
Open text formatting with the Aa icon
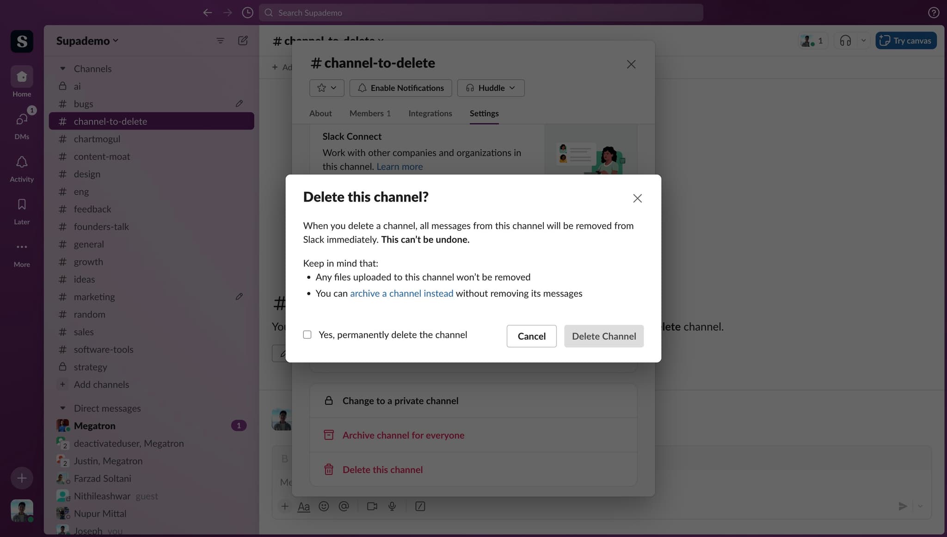(x=304, y=506)
